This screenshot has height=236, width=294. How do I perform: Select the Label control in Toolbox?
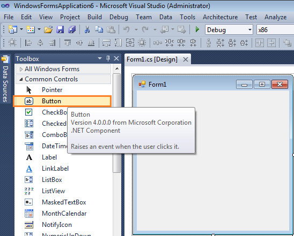click(63, 157)
